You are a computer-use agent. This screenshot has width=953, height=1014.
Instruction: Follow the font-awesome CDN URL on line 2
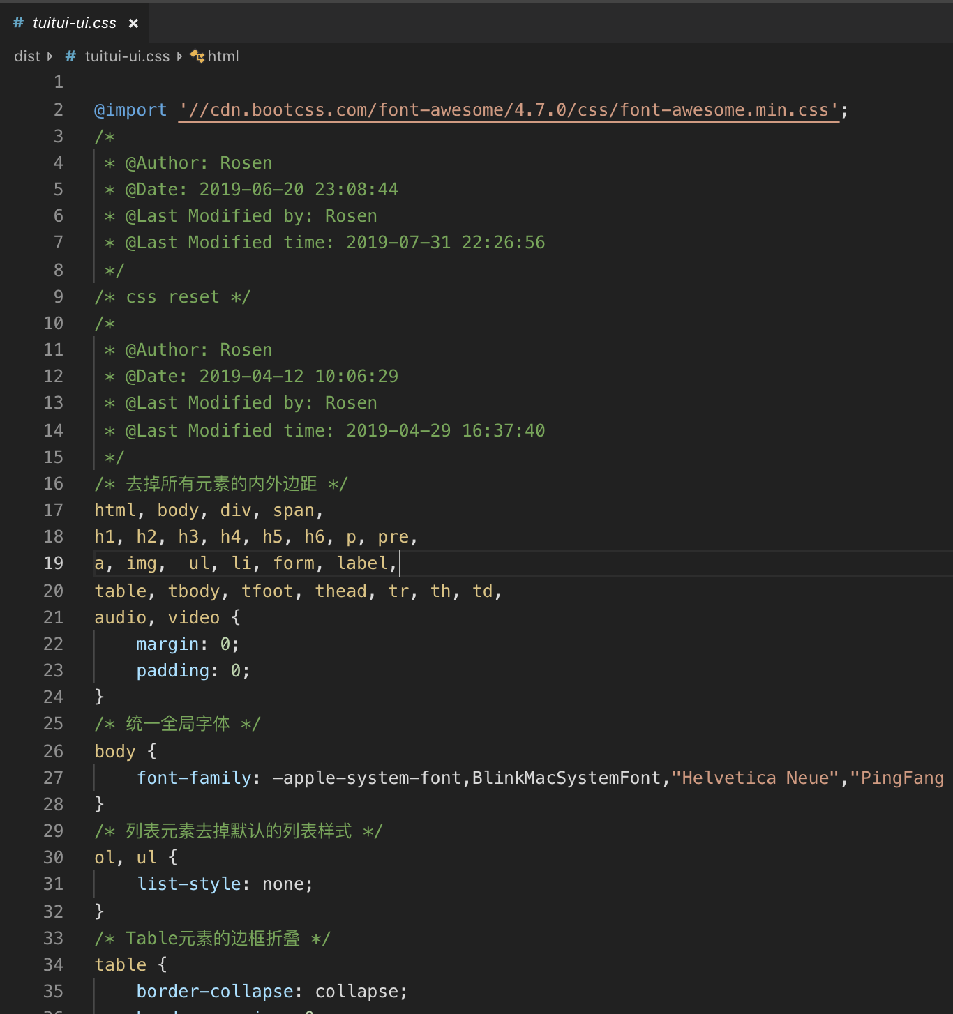[509, 110]
